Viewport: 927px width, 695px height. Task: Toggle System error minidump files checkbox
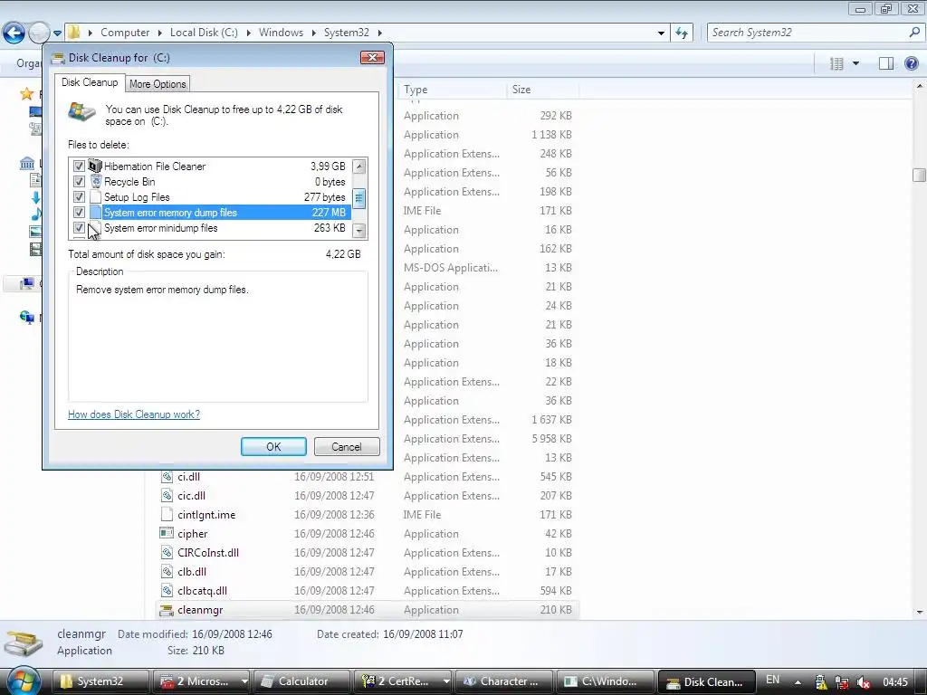[79, 228]
